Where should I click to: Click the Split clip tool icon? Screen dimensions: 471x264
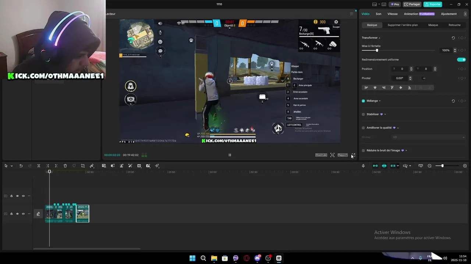coord(38,166)
